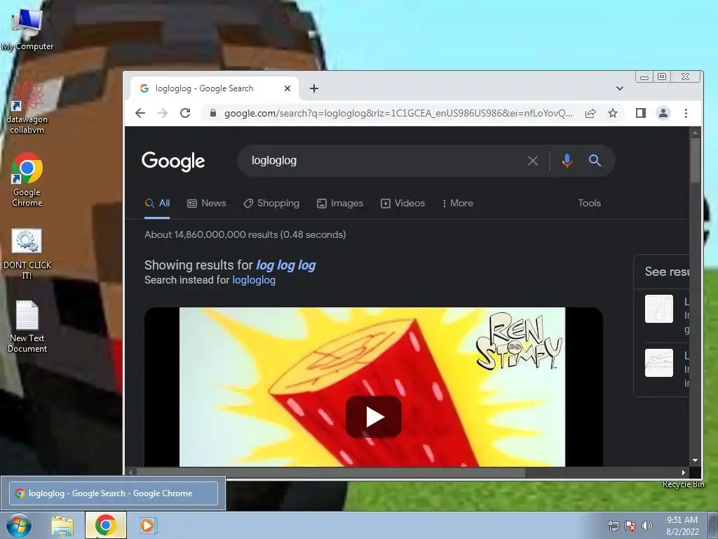This screenshot has width=718, height=539.
Task: Follow the 'log log log' suggestion link
Action: (286, 265)
